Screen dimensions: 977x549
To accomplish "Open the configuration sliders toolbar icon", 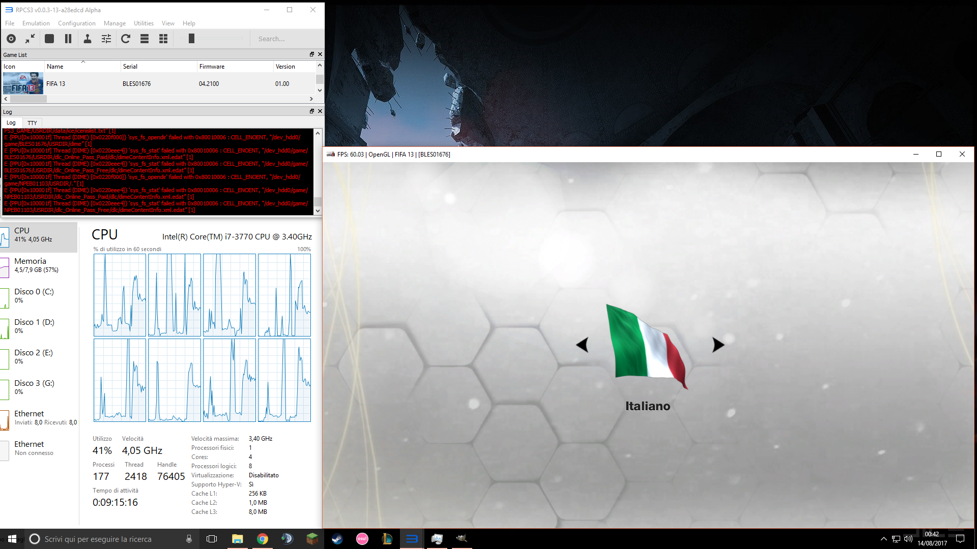I will tap(106, 39).
